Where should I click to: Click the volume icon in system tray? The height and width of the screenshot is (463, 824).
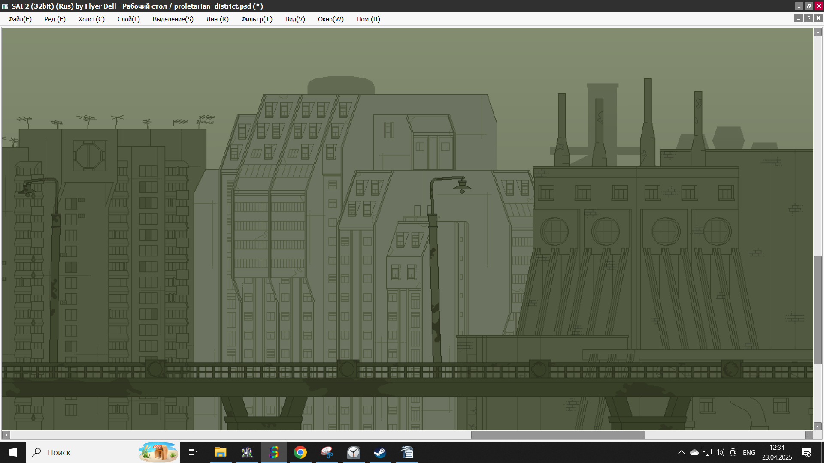[720, 452]
